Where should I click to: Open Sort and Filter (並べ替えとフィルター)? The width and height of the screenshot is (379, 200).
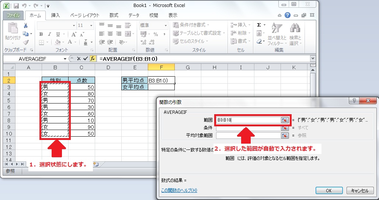[277, 34]
